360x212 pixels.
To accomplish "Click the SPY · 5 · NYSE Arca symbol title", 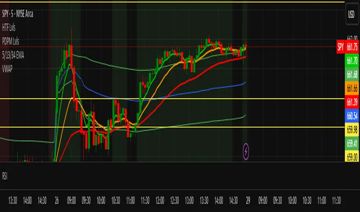I will (x=18, y=14).
